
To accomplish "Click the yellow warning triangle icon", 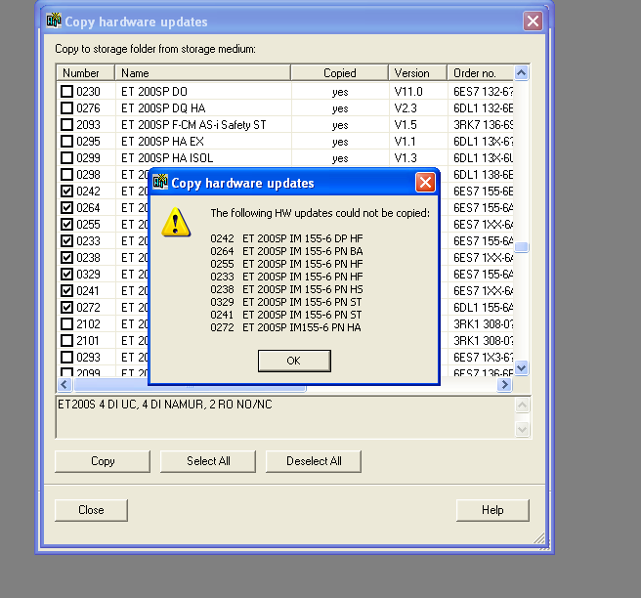I will point(176,222).
